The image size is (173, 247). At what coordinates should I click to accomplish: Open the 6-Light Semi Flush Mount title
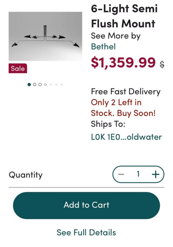pos(124,16)
